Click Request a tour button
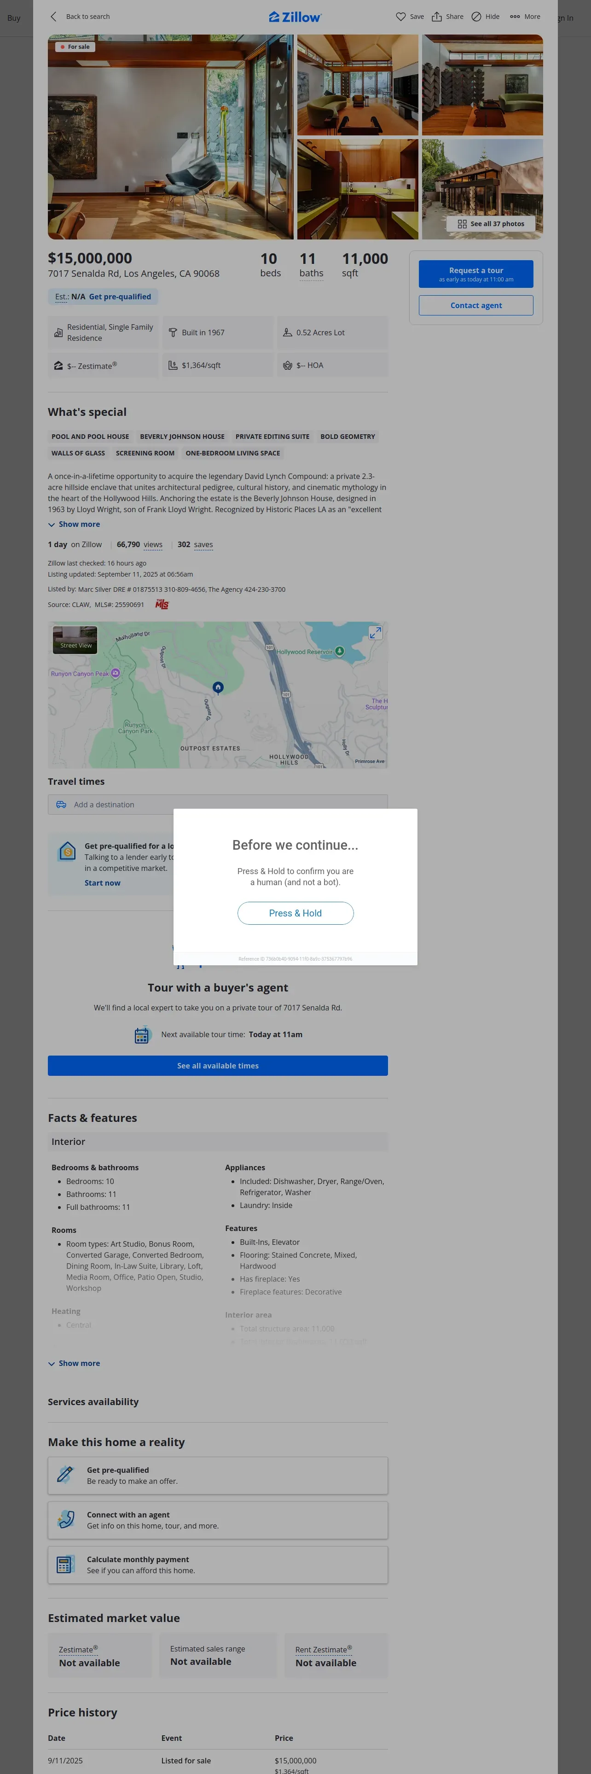This screenshot has height=1774, width=591. click(476, 274)
